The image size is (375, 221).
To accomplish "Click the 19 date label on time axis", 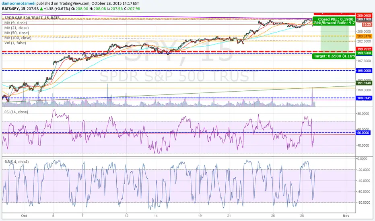I will coord(200,216).
